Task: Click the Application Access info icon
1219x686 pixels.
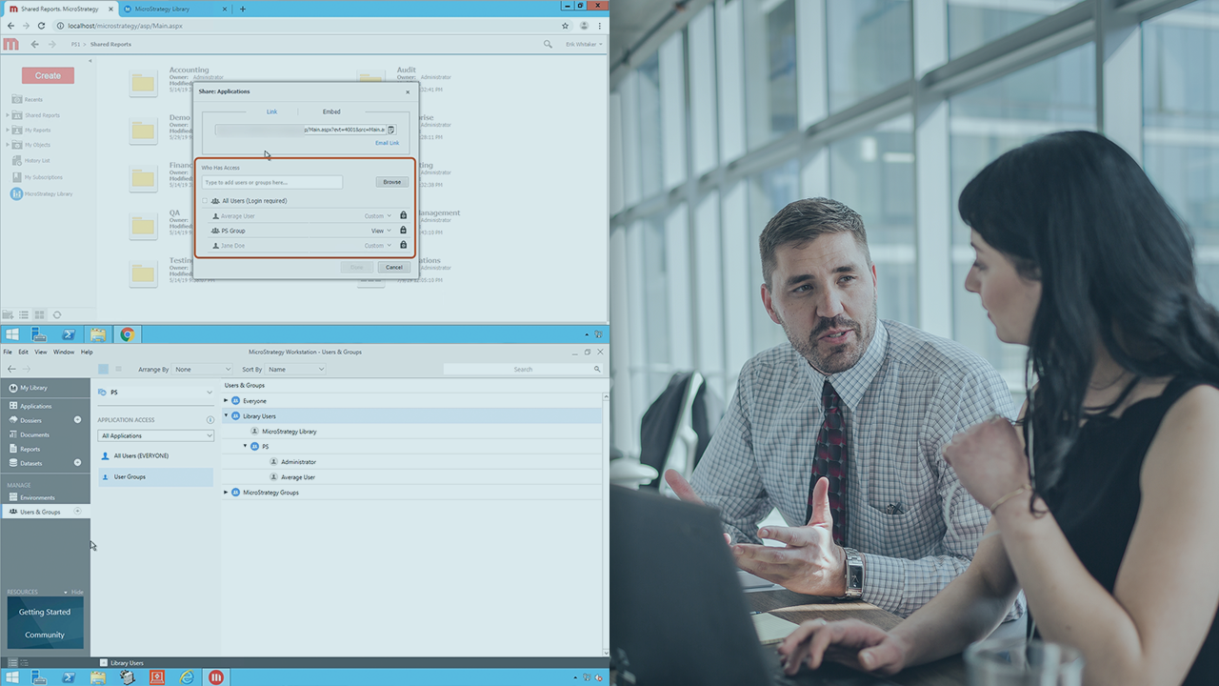Action: 210,420
